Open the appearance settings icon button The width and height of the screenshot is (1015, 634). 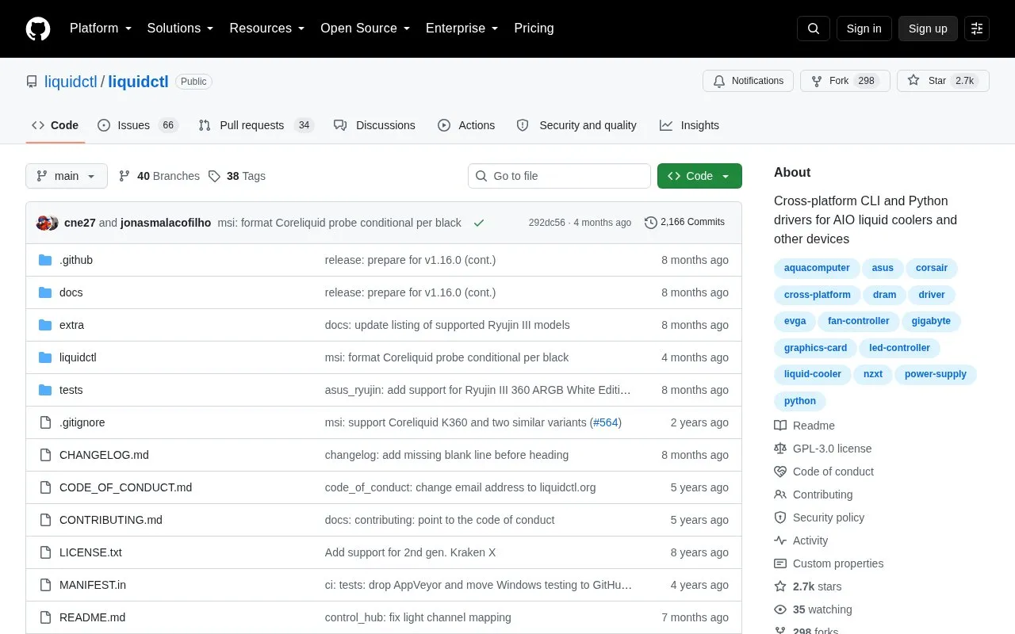click(977, 29)
